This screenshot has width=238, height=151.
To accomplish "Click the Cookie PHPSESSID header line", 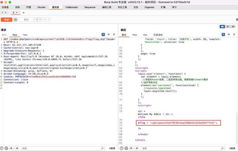I will pyautogui.click(x=40, y=77).
